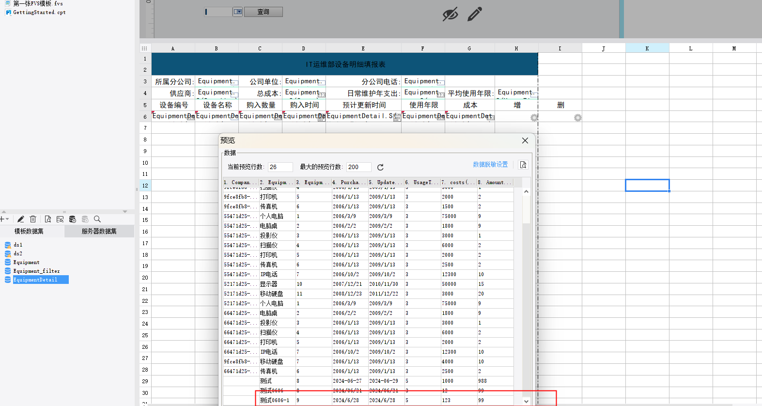The height and width of the screenshot is (406, 762).
Task: Click the title cell IT运维部设备明细填报表
Action: point(345,64)
